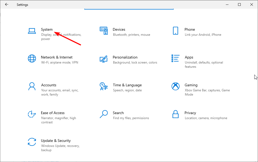Screen dimensions: 258x162
Task: Go back using the back arrow
Action: pos(7,4)
